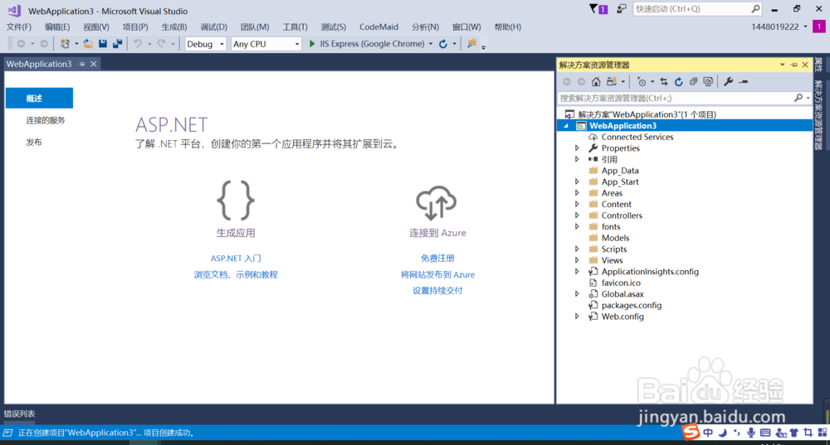Click the Home icon in Solution Explorer

pos(596,81)
